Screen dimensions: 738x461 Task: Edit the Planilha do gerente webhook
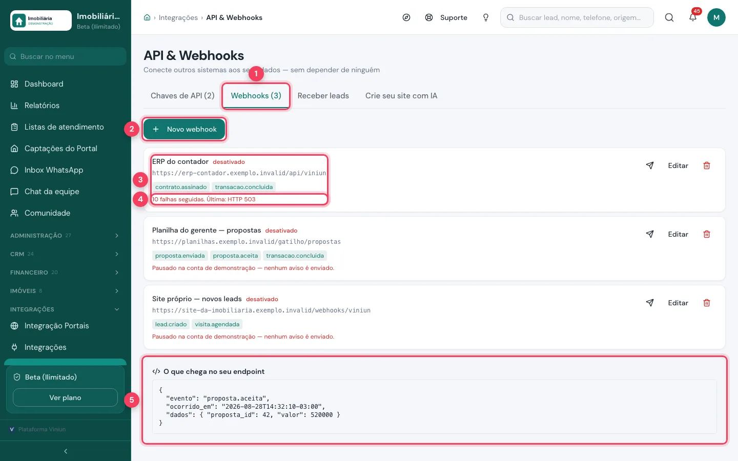pos(678,234)
